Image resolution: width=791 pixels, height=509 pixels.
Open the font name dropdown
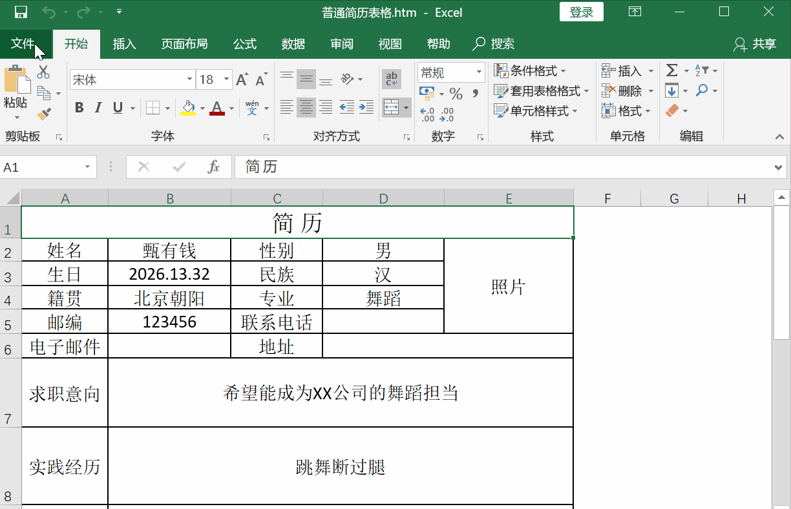pyautogui.click(x=189, y=79)
